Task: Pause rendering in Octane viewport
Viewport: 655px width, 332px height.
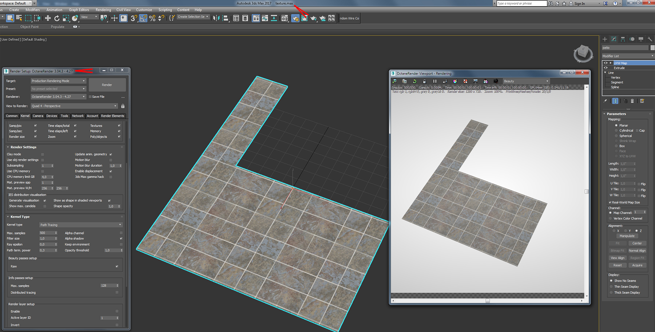Action: 434,81
